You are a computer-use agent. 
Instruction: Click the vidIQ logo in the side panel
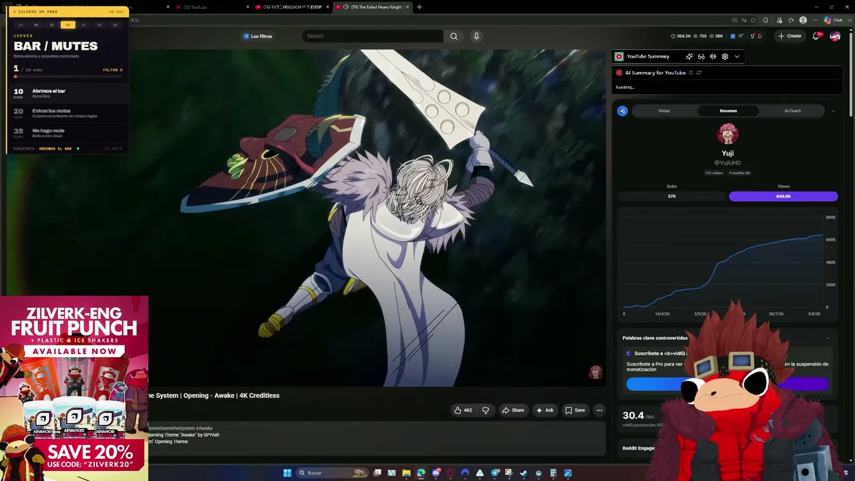(x=623, y=111)
